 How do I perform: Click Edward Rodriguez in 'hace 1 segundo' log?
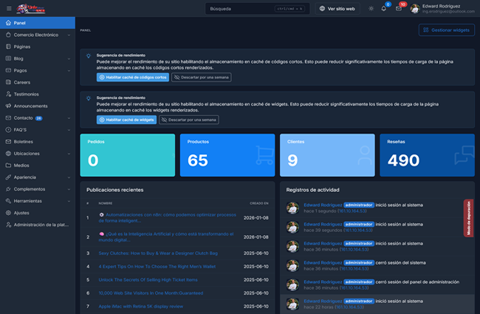point(323,205)
